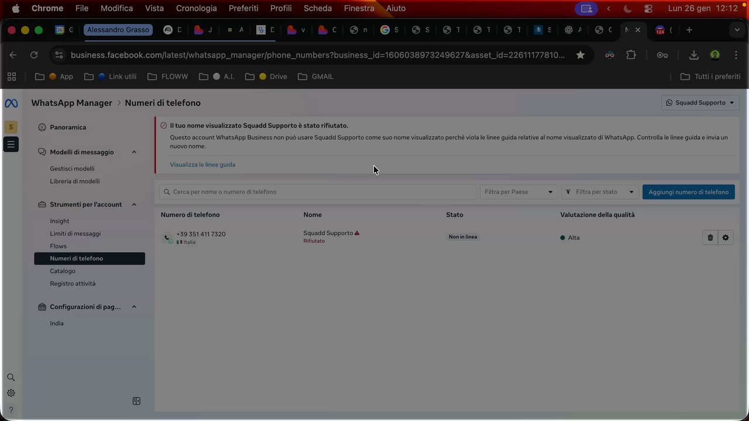Click the red warning icon beside Squadd Supporto
Screen dimensions: 749x421
pyautogui.click(x=357, y=233)
